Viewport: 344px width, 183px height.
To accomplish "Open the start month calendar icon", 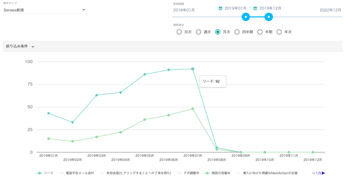I will click(221, 8).
